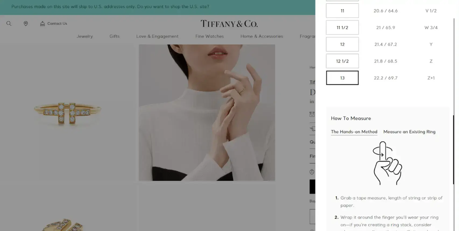Click the 21.4 / 67.2 measurement value
Viewport: 459px width, 231px height.
(386, 44)
